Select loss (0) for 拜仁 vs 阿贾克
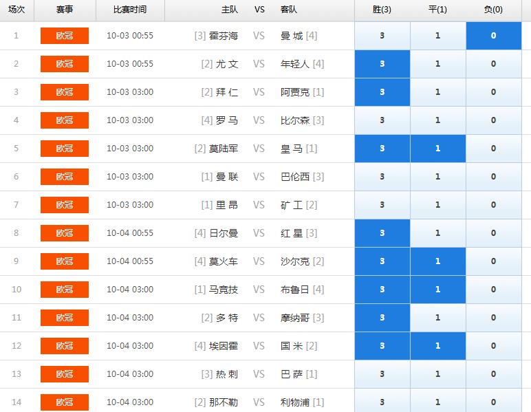The width and height of the screenshot is (531, 412). (x=494, y=92)
